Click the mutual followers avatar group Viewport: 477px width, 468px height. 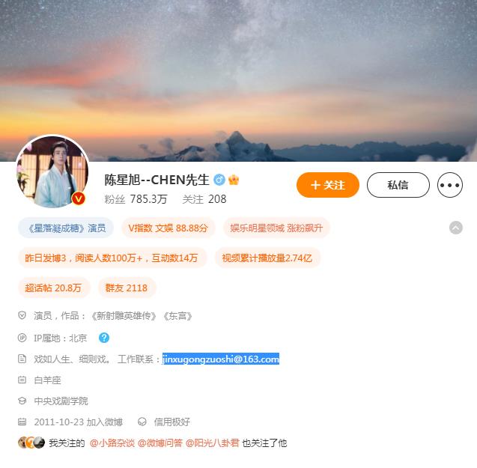coord(31,443)
